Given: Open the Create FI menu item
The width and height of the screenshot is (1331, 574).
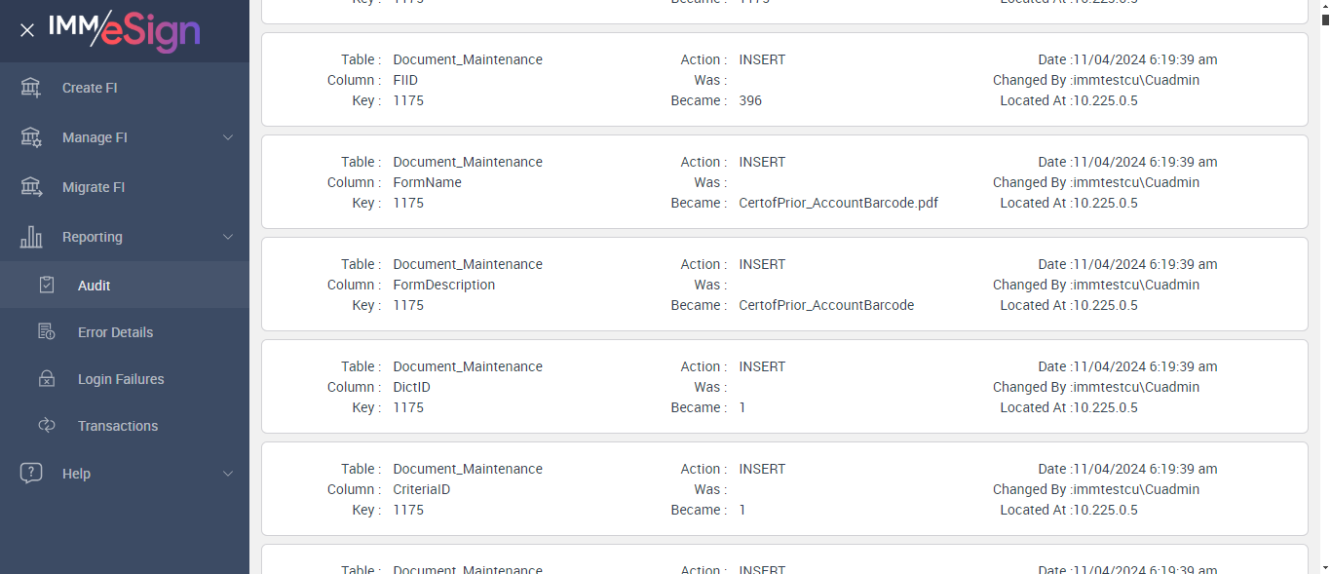Looking at the screenshot, I should point(90,88).
